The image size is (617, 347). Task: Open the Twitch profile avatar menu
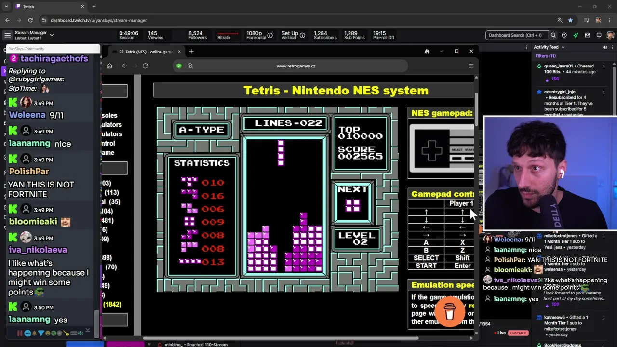[x=610, y=35]
